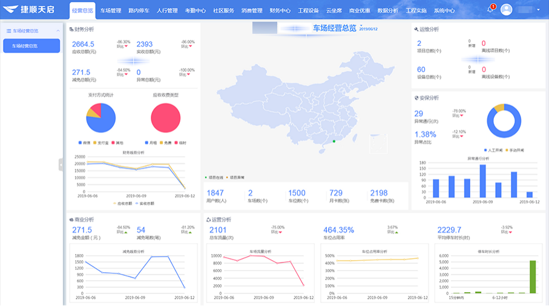The height and width of the screenshot is (306, 549).
Task: Open the 路内停车 menu
Action: 139,10
